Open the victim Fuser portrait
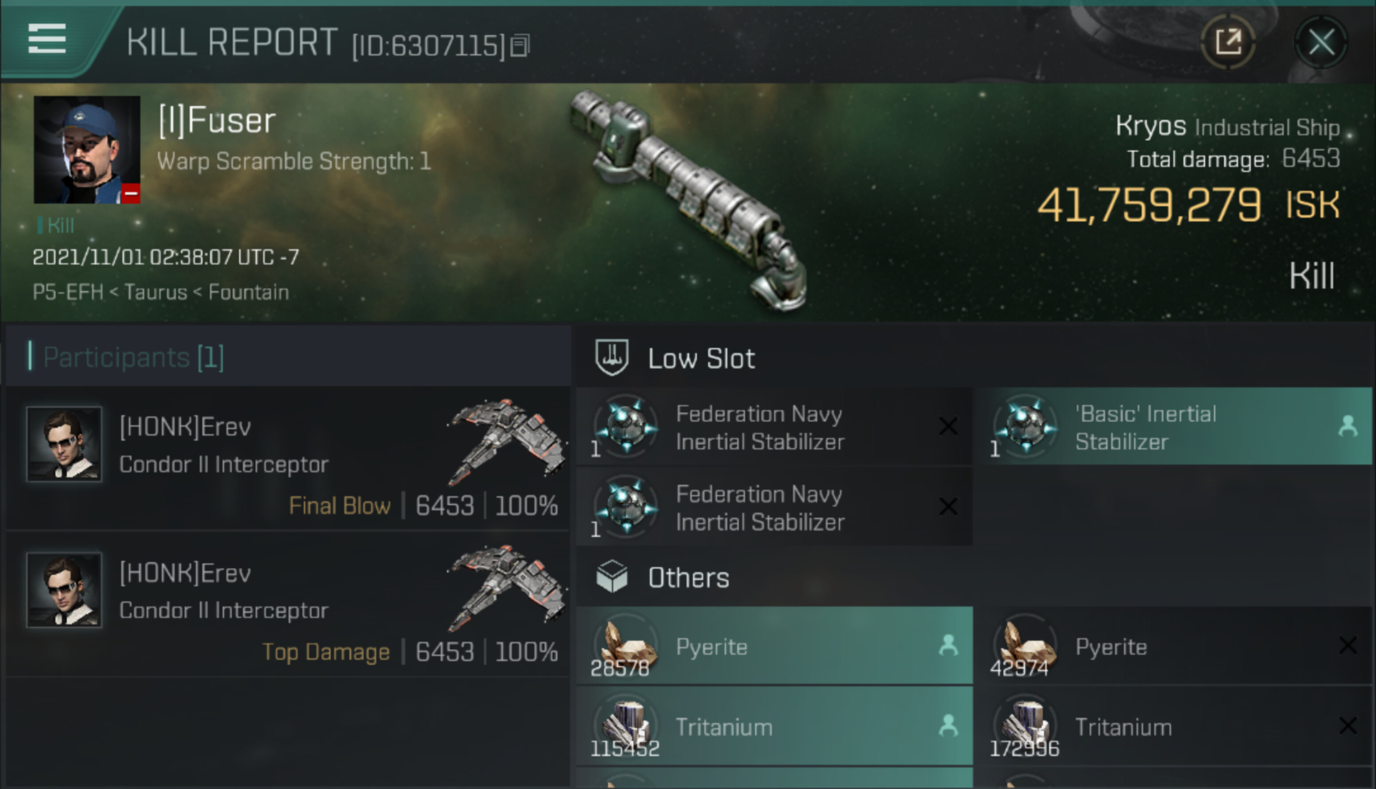 click(87, 150)
